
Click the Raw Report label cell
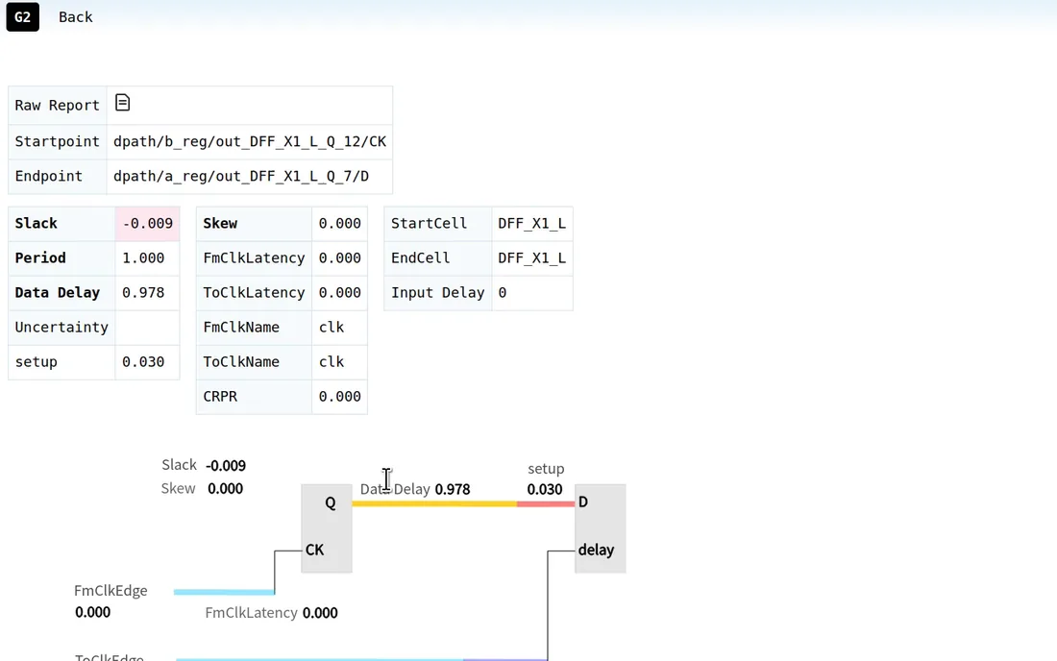pos(58,105)
